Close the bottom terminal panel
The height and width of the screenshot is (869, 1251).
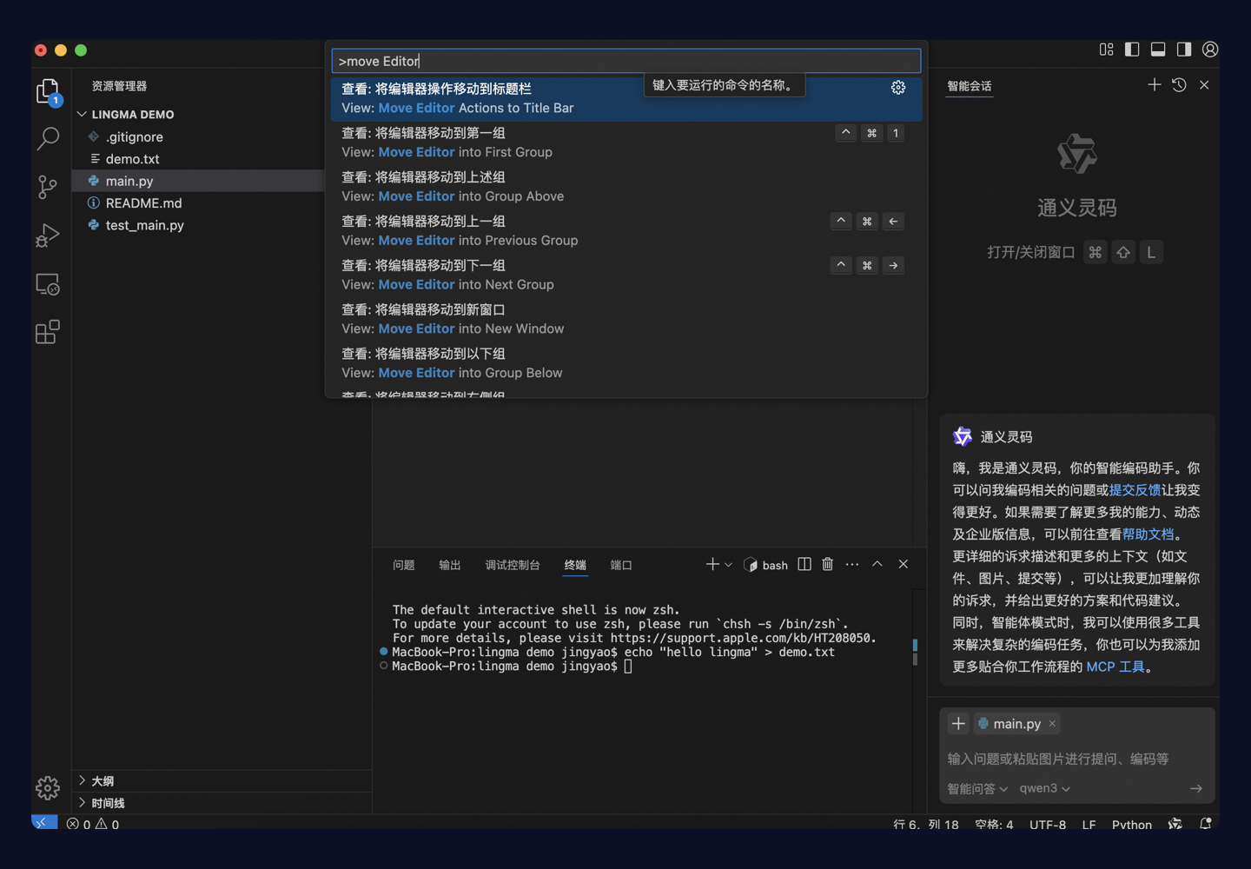click(903, 564)
